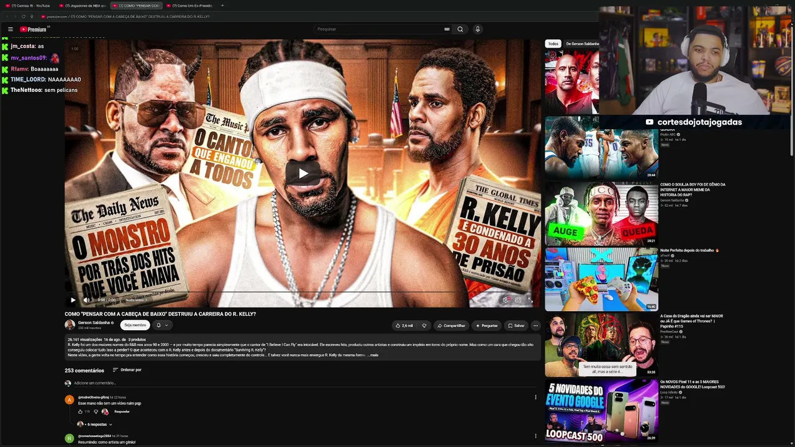Click the comment text Esse mano não tem um vídeo ruim

(110, 404)
